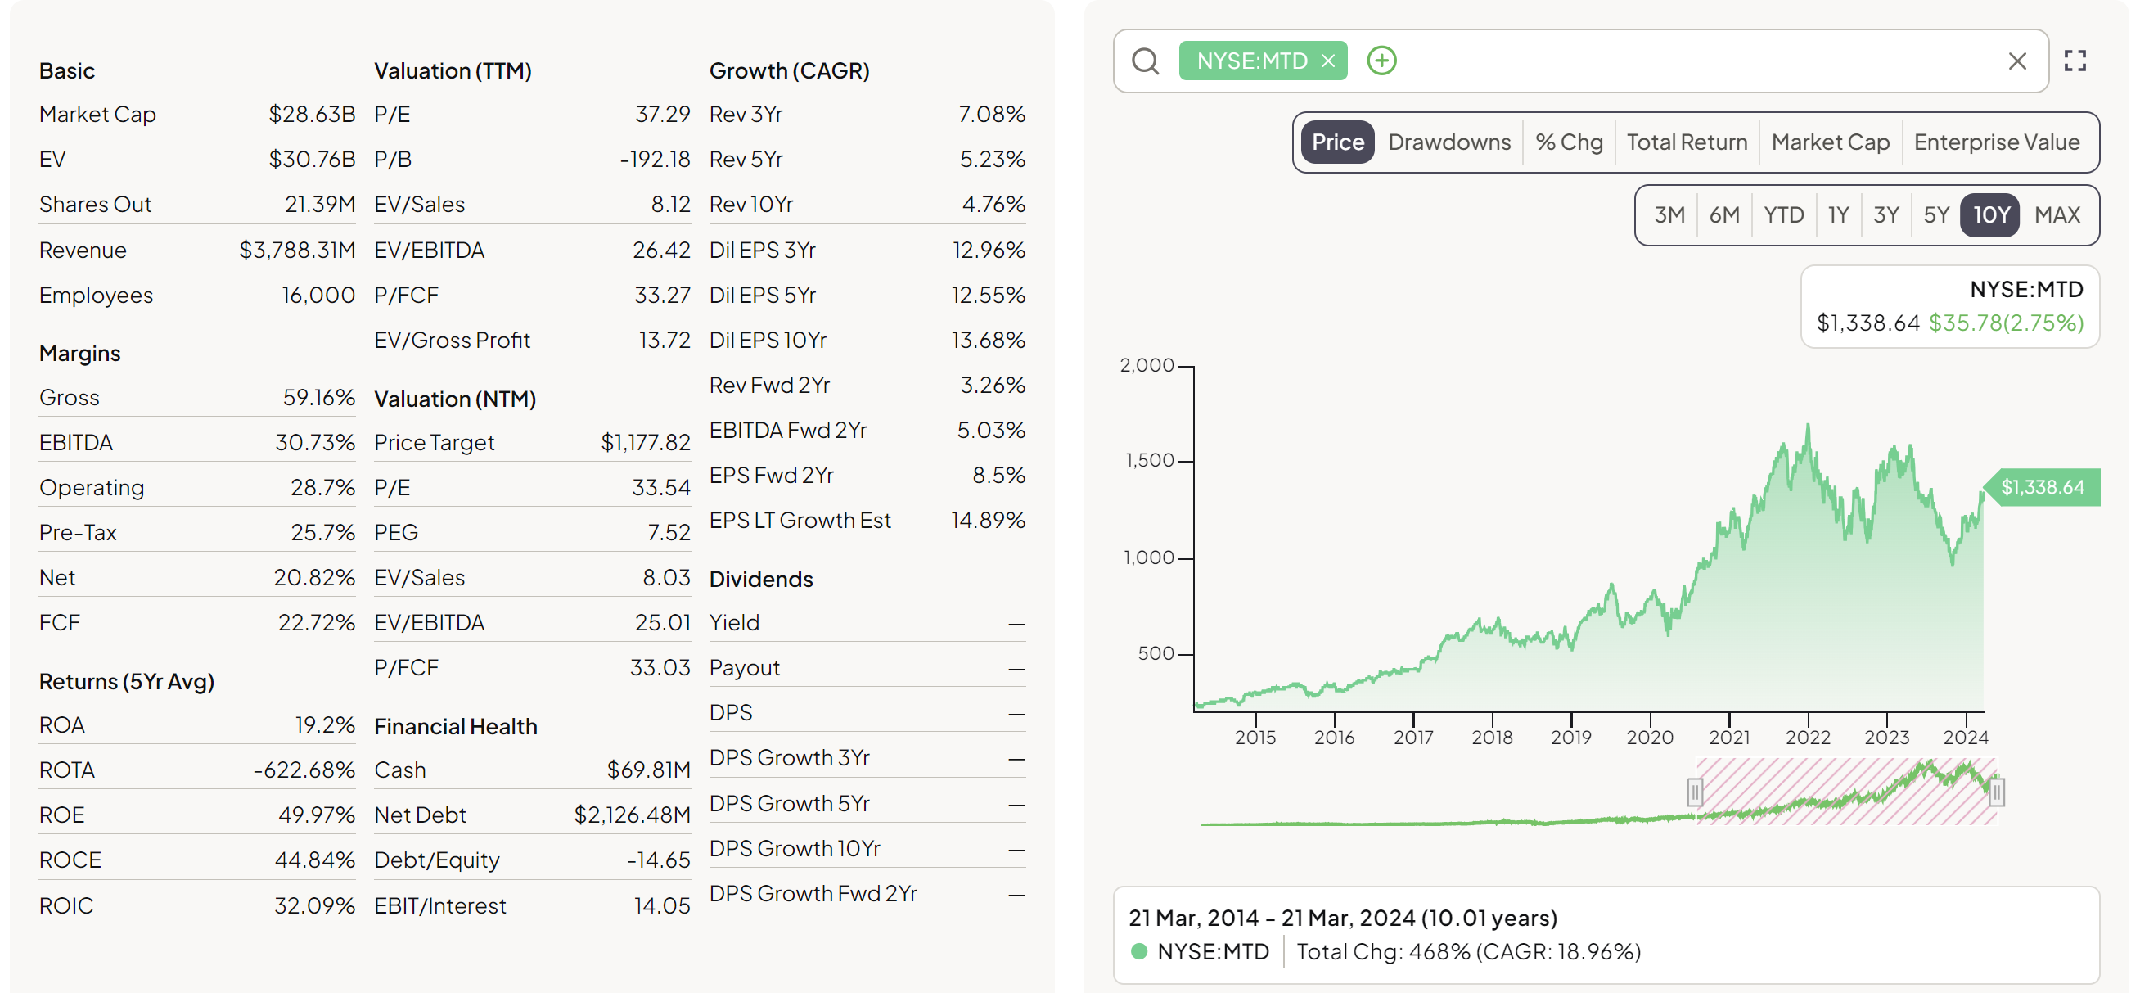
Task: Expand chart to fullscreen
Action: pyautogui.click(x=2075, y=61)
